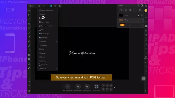Open the Document menu icon
The height and width of the screenshot is (98, 175).
tap(39, 6)
